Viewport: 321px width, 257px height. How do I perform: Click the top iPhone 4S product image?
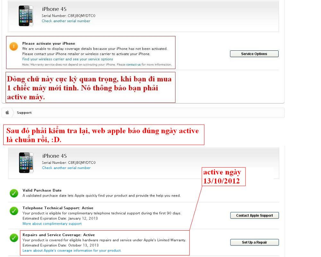point(26,16)
